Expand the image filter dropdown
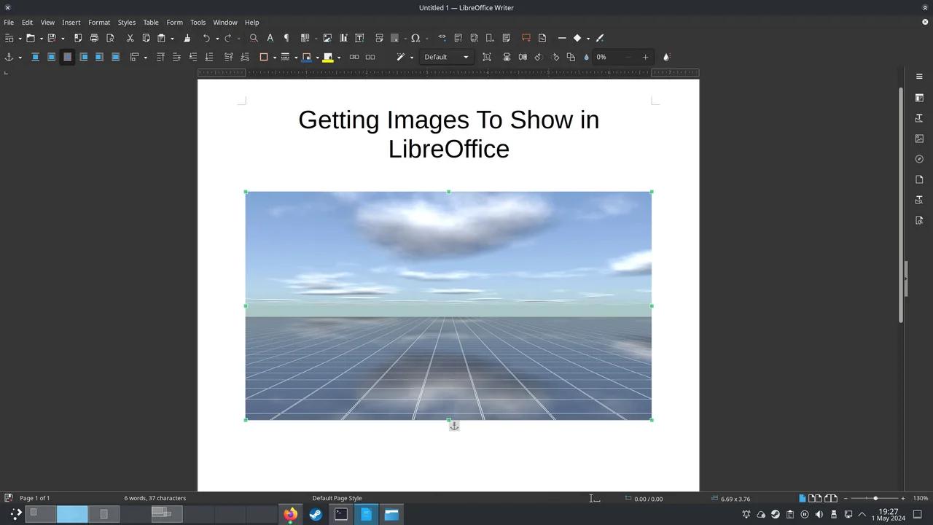The image size is (933, 525). click(x=410, y=57)
